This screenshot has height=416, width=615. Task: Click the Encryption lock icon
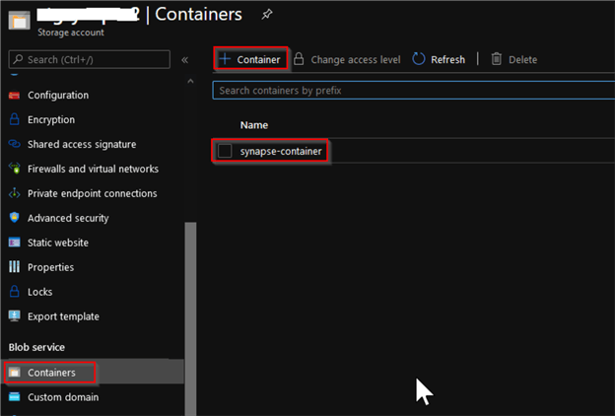pyautogui.click(x=14, y=119)
